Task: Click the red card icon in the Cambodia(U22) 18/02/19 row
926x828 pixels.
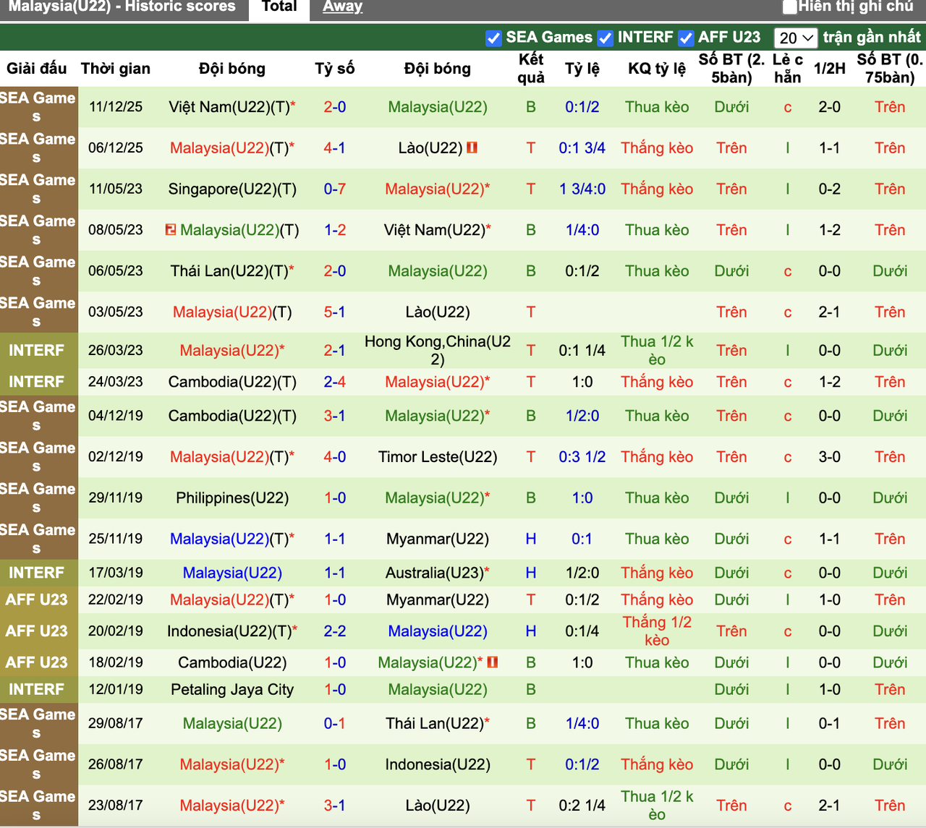Action: coord(493,662)
